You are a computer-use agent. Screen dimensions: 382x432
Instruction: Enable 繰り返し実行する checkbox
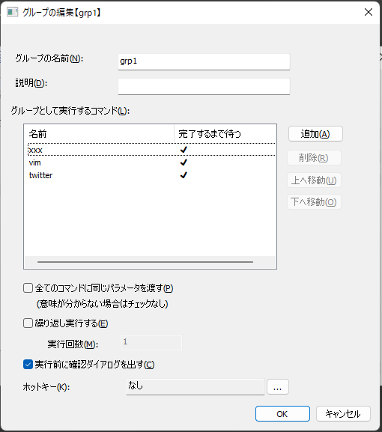(28, 323)
